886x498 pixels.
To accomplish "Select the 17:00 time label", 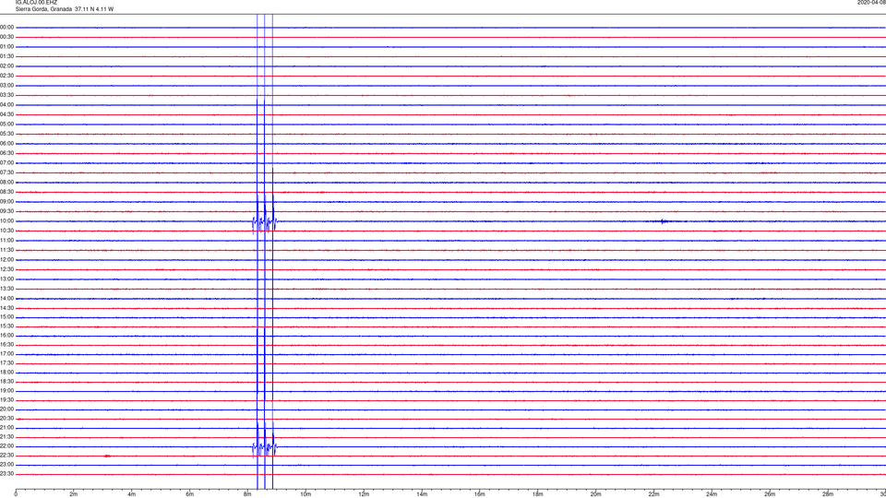I will pos(6,353).
